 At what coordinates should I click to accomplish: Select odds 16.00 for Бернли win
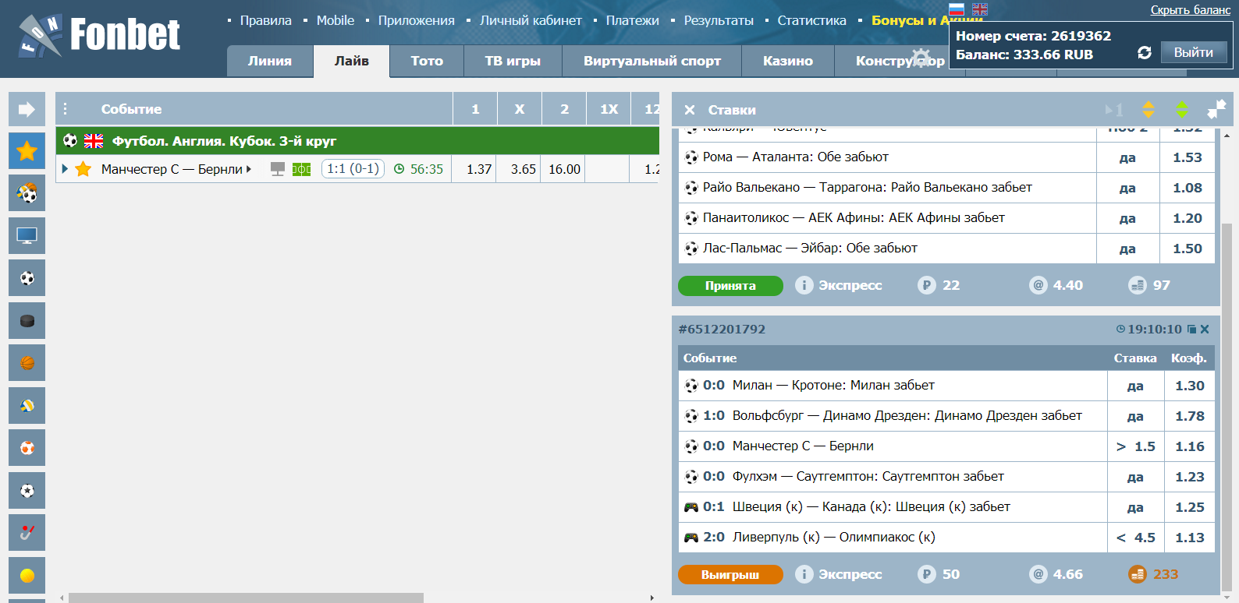pos(564,169)
